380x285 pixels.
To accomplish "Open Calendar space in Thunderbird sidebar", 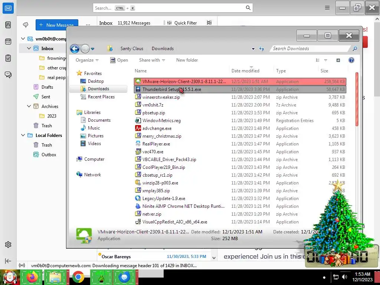I will tap(8, 42).
